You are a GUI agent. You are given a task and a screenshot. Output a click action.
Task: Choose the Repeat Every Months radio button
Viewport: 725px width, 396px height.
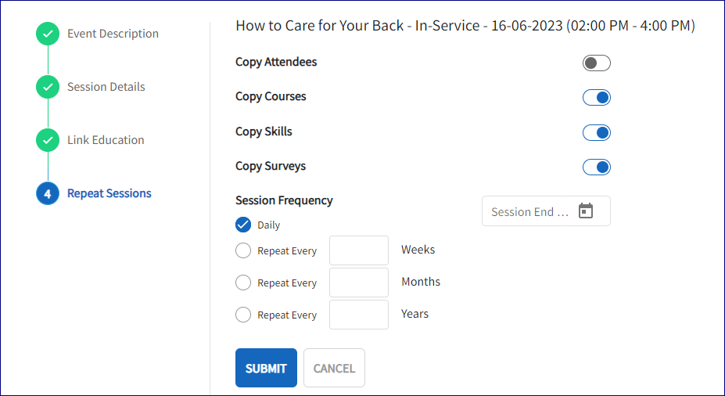243,283
